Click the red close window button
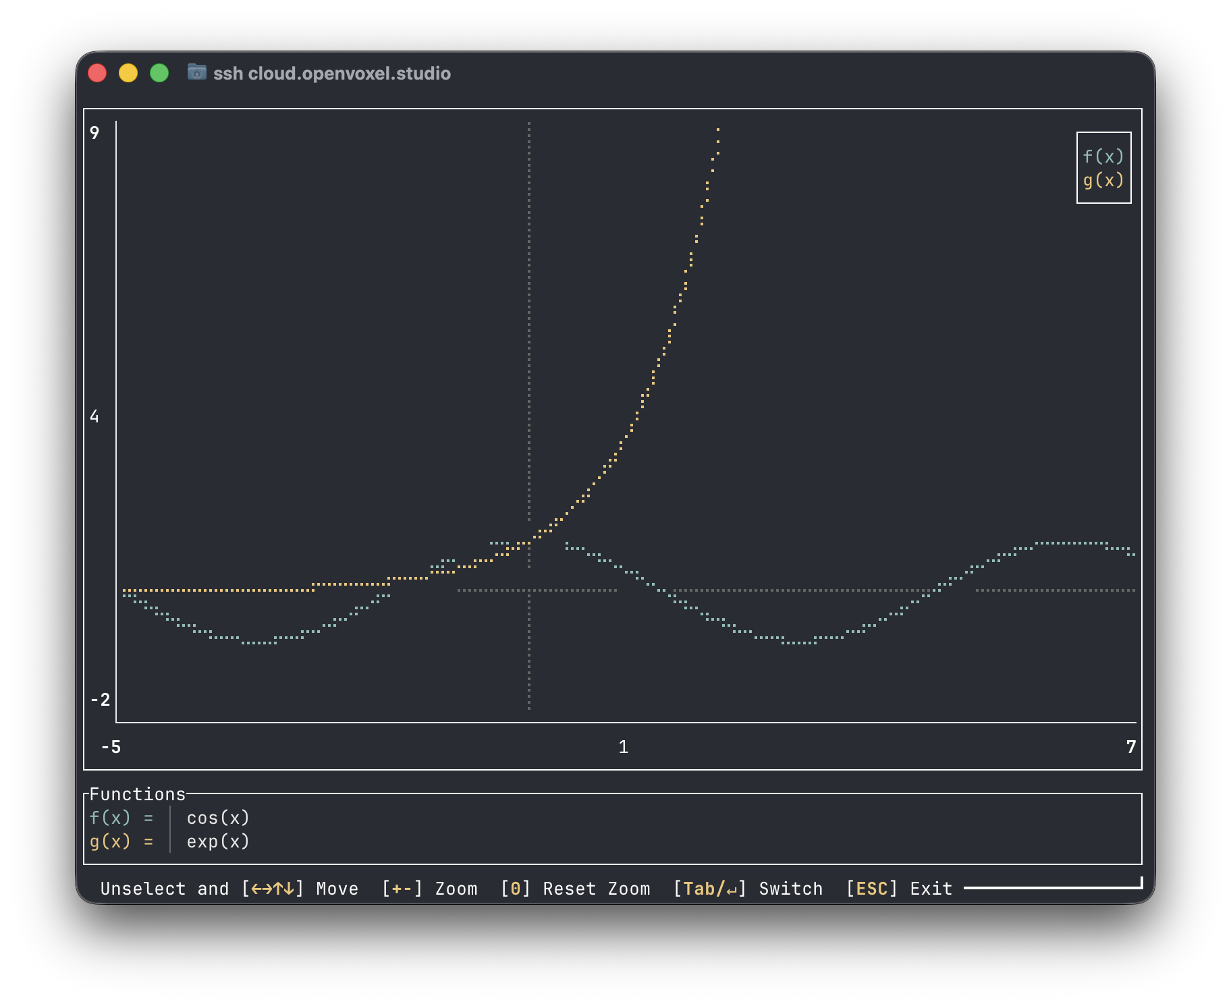 (97, 73)
